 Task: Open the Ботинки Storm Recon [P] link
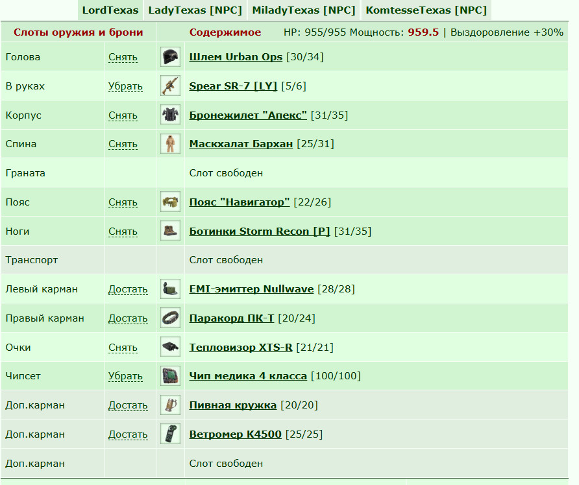click(x=259, y=231)
